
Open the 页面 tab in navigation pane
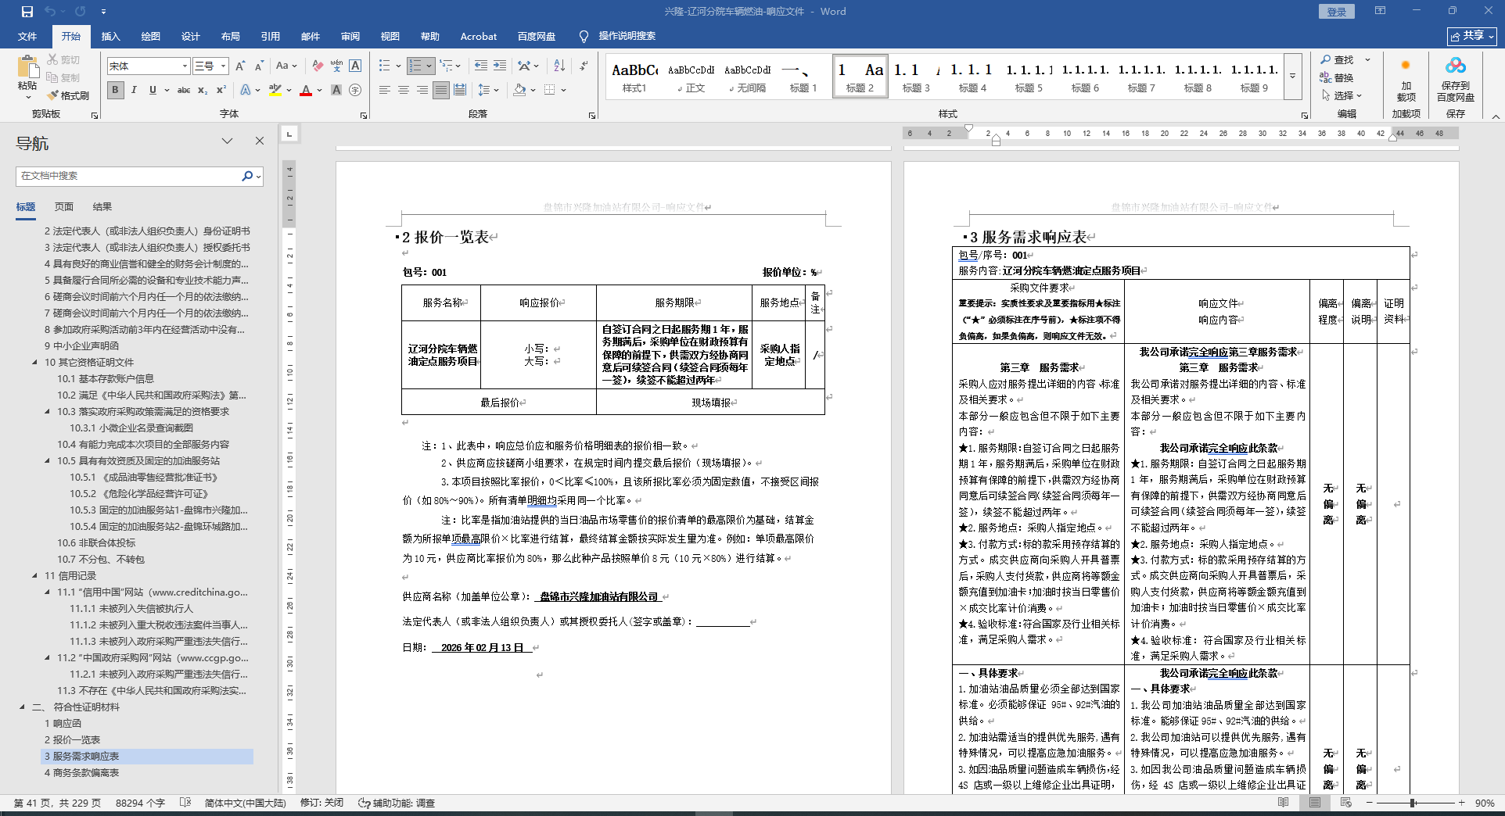tap(64, 207)
